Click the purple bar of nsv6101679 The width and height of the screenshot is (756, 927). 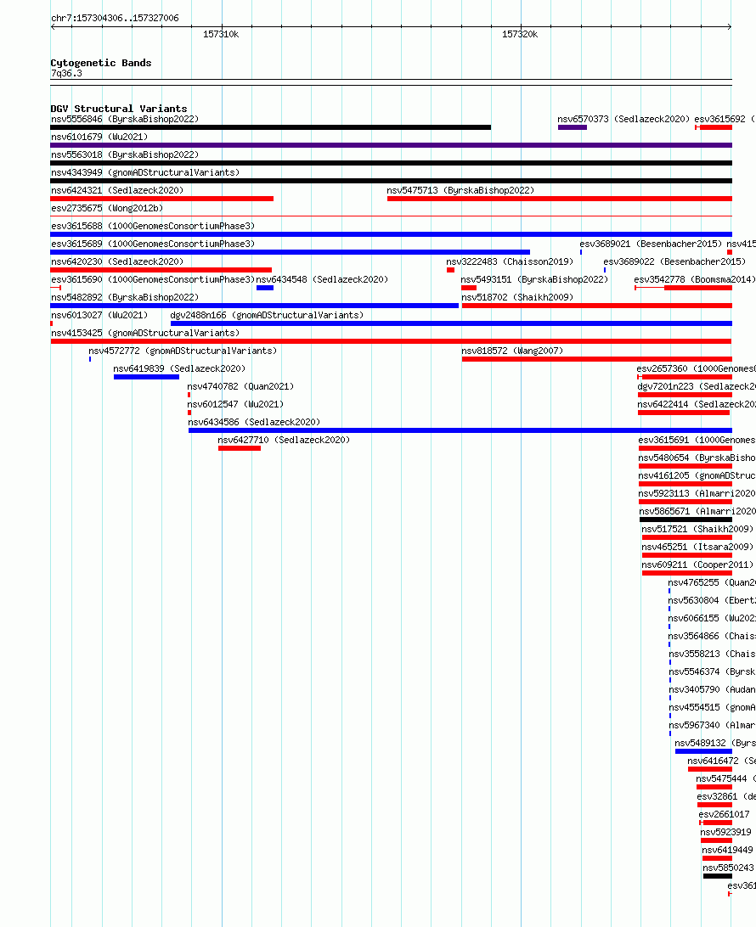(x=391, y=145)
